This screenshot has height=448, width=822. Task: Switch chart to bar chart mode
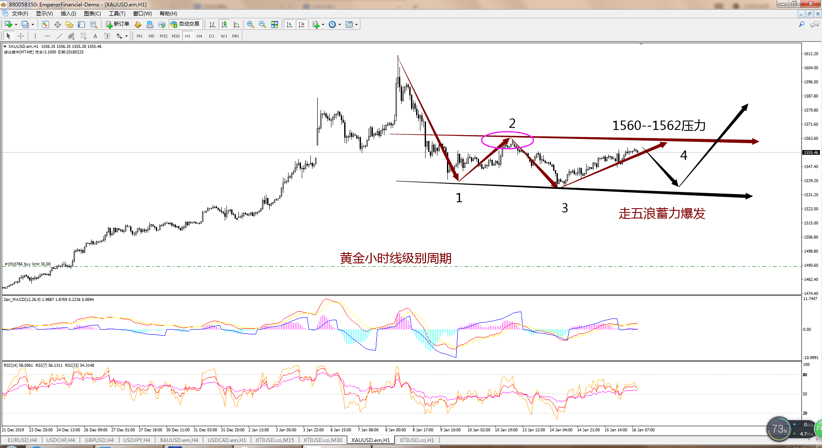pyautogui.click(x=212, y=24)
